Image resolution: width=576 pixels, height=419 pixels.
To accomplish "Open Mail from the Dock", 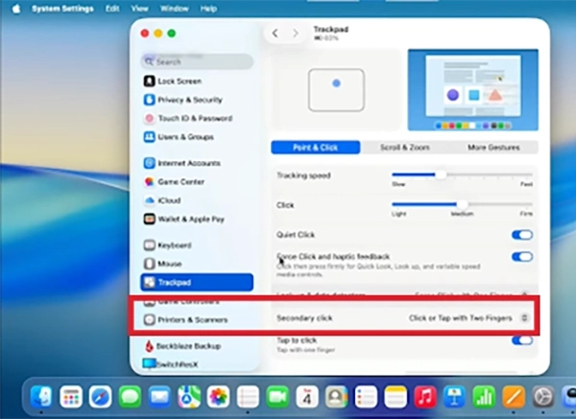I will coord(159,397).
